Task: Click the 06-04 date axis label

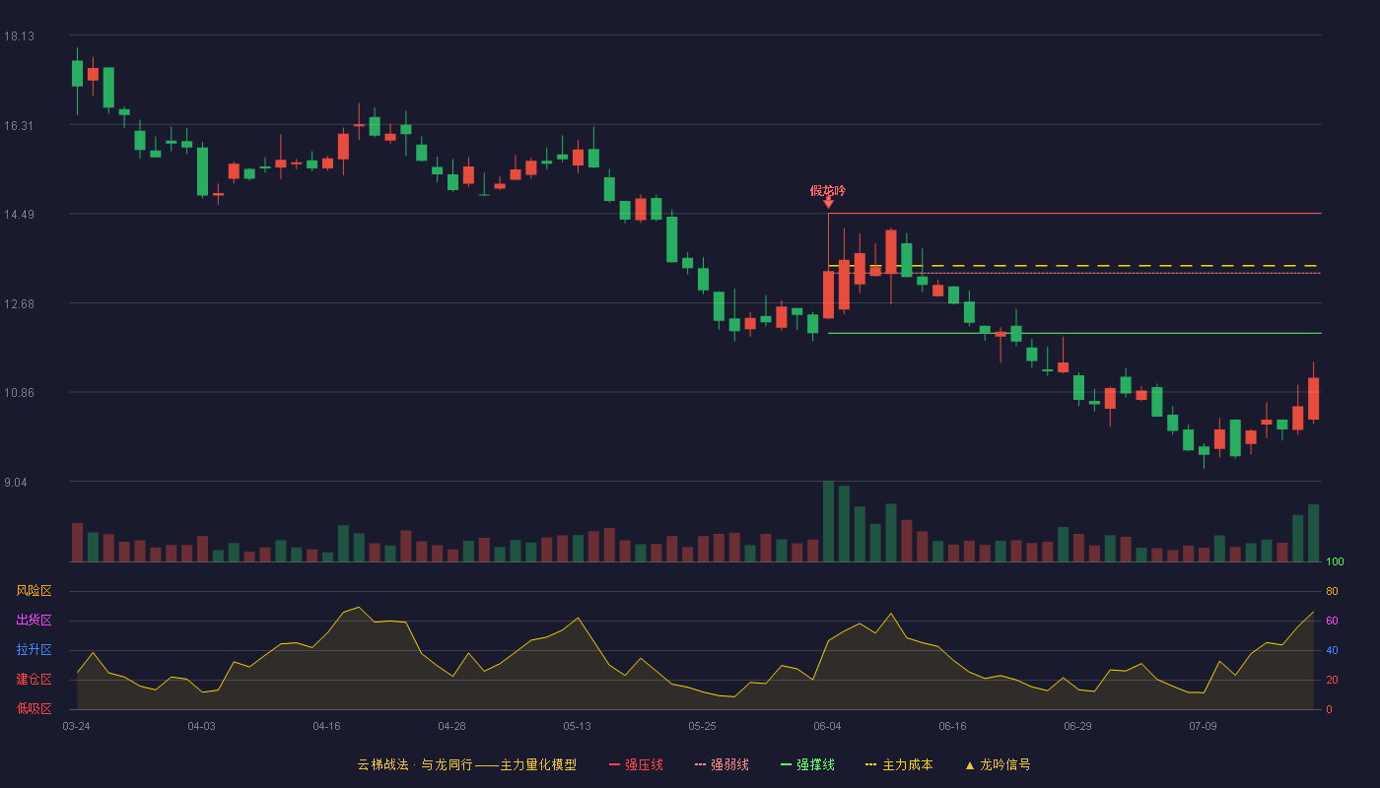Action: (828, 726)
